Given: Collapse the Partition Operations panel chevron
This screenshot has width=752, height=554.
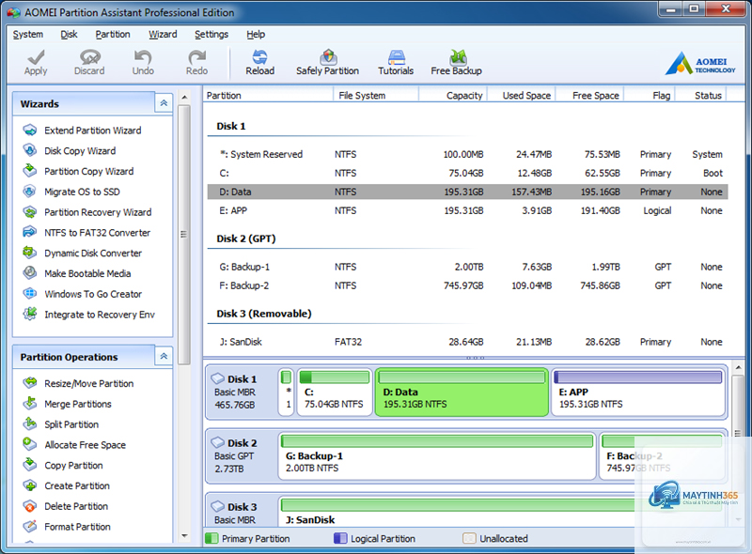Looking at the screenshot, I should coord(164,356).
